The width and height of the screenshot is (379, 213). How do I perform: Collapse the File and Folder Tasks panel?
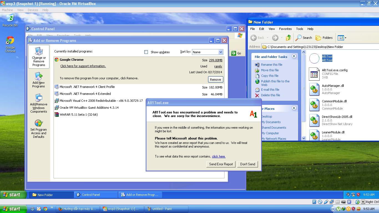(x=294, y=56)
